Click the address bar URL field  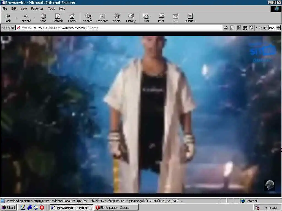119,28
